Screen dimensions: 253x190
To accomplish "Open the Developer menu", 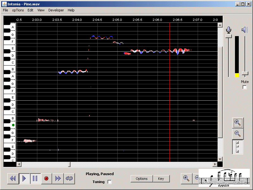I will point(56,10).
